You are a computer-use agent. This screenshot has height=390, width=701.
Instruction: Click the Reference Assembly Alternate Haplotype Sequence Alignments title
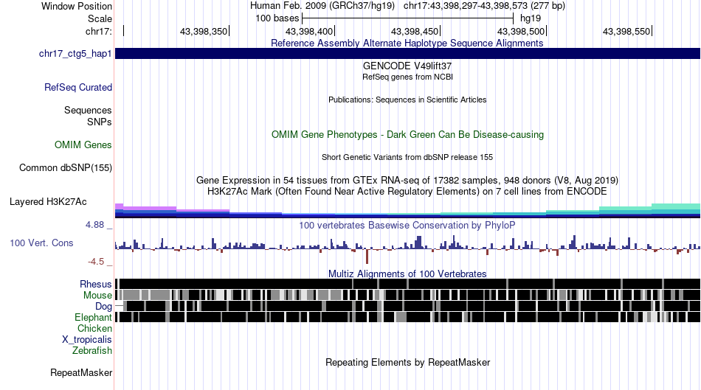click(x=407, y=43)
